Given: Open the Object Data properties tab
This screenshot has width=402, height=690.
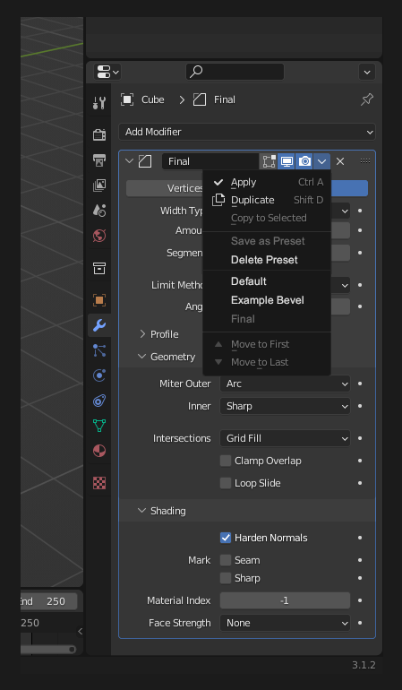Looking at the screenshot, I should tap(99, 426).
